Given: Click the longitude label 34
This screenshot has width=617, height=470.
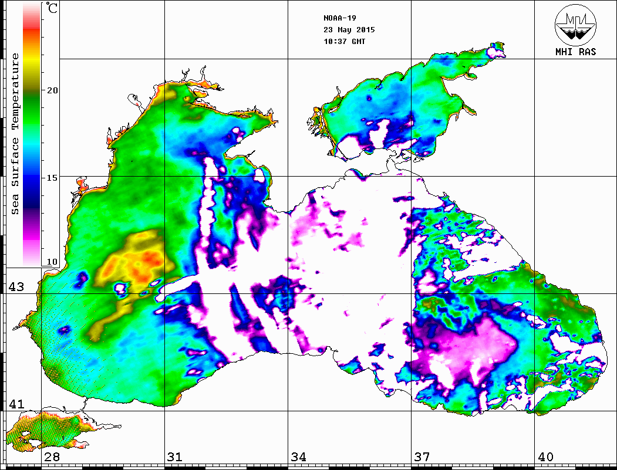Looking at the screenshot, I should point(298,457).
